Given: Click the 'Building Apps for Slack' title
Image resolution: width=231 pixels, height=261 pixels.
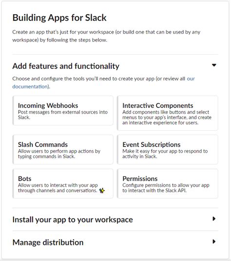Looking at the screenshot, I should 59,18.
